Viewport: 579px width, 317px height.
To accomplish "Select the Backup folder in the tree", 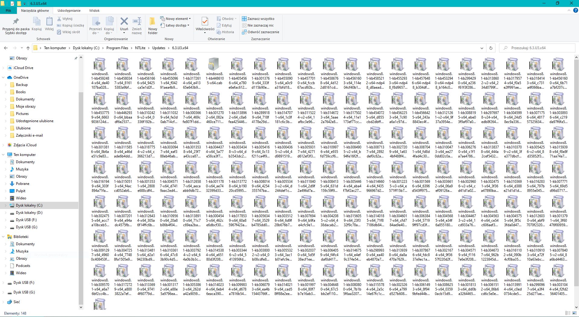I will pyautogui.click(x=22, y=85).
